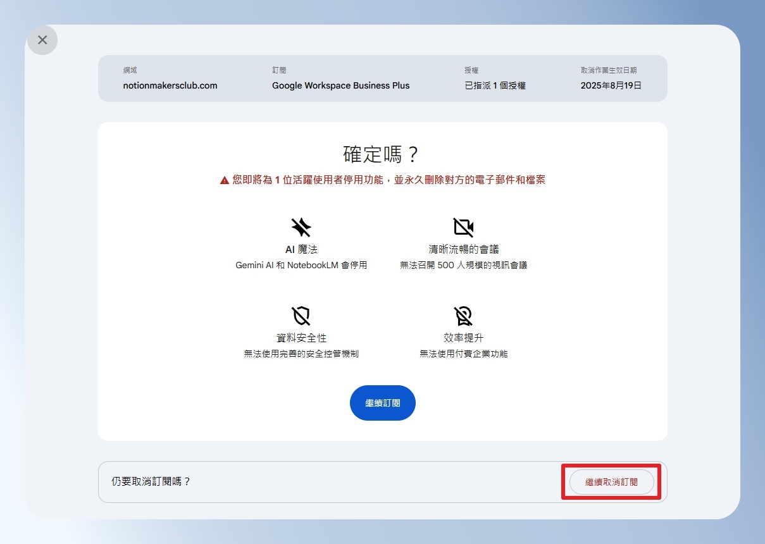The image size is (765, 544).
Task: Click the 已指派 1 個授權 value
Action: pos(495,85)
